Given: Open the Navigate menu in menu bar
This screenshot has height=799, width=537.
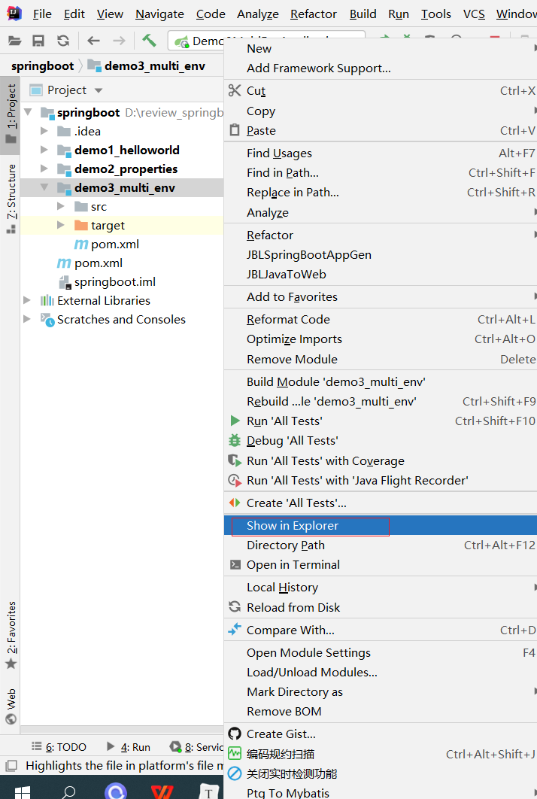Looking at the screenshot, I should coord(159,14).
